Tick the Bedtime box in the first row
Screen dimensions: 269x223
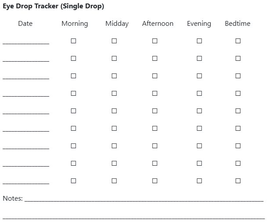(238, 41)
